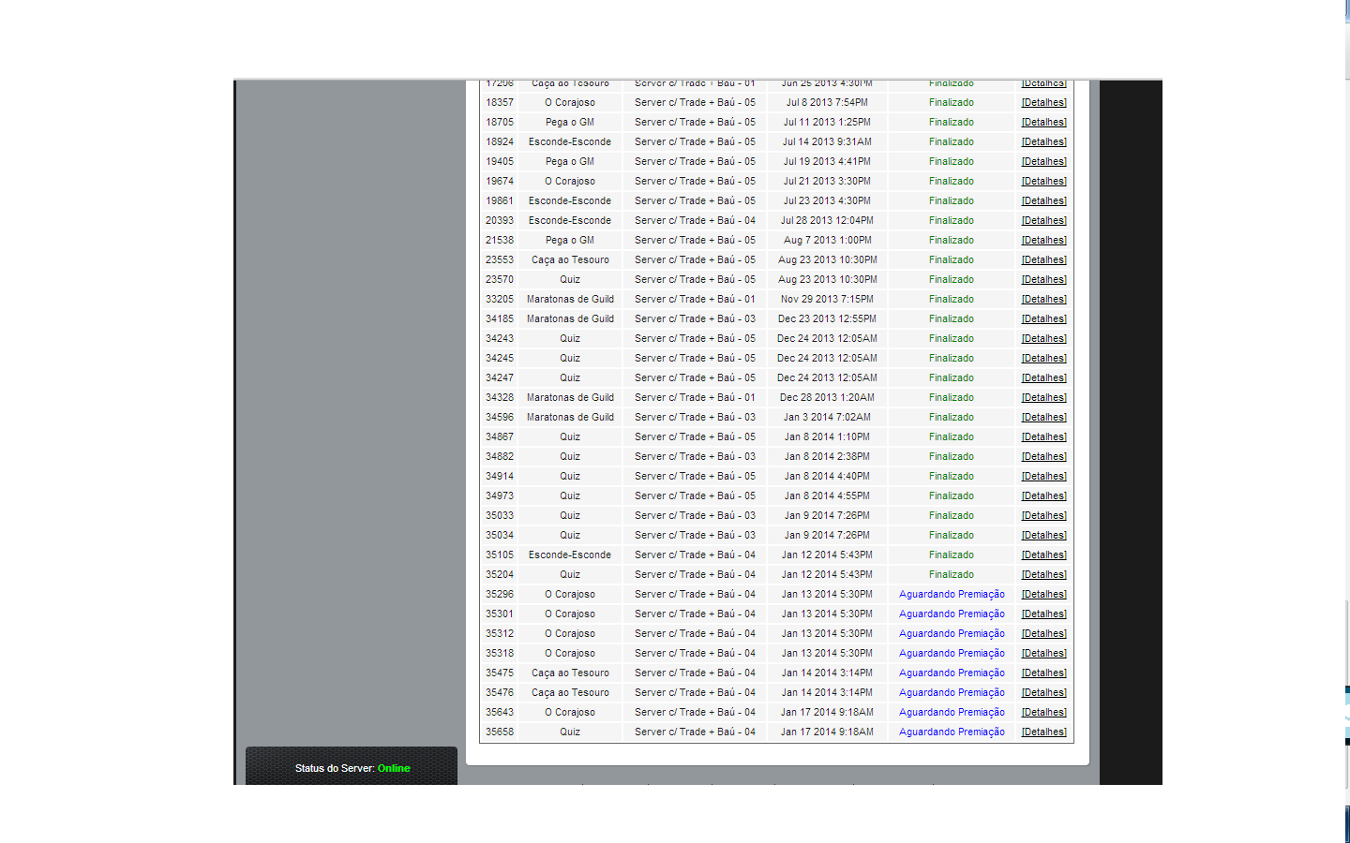This screenshot has width=1350, height=843.
Task: Click Aguardando Premiação status for event 35296
Action: point(952,595)
